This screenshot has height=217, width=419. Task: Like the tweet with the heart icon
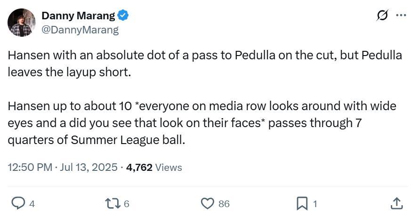pos(207,203)
